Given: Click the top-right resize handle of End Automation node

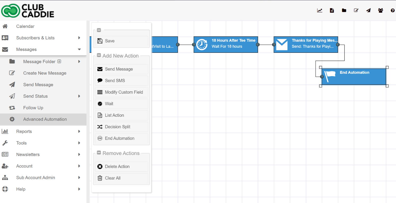Looking at the screenshot, I should pyautogui.click(x=387, y=67).
